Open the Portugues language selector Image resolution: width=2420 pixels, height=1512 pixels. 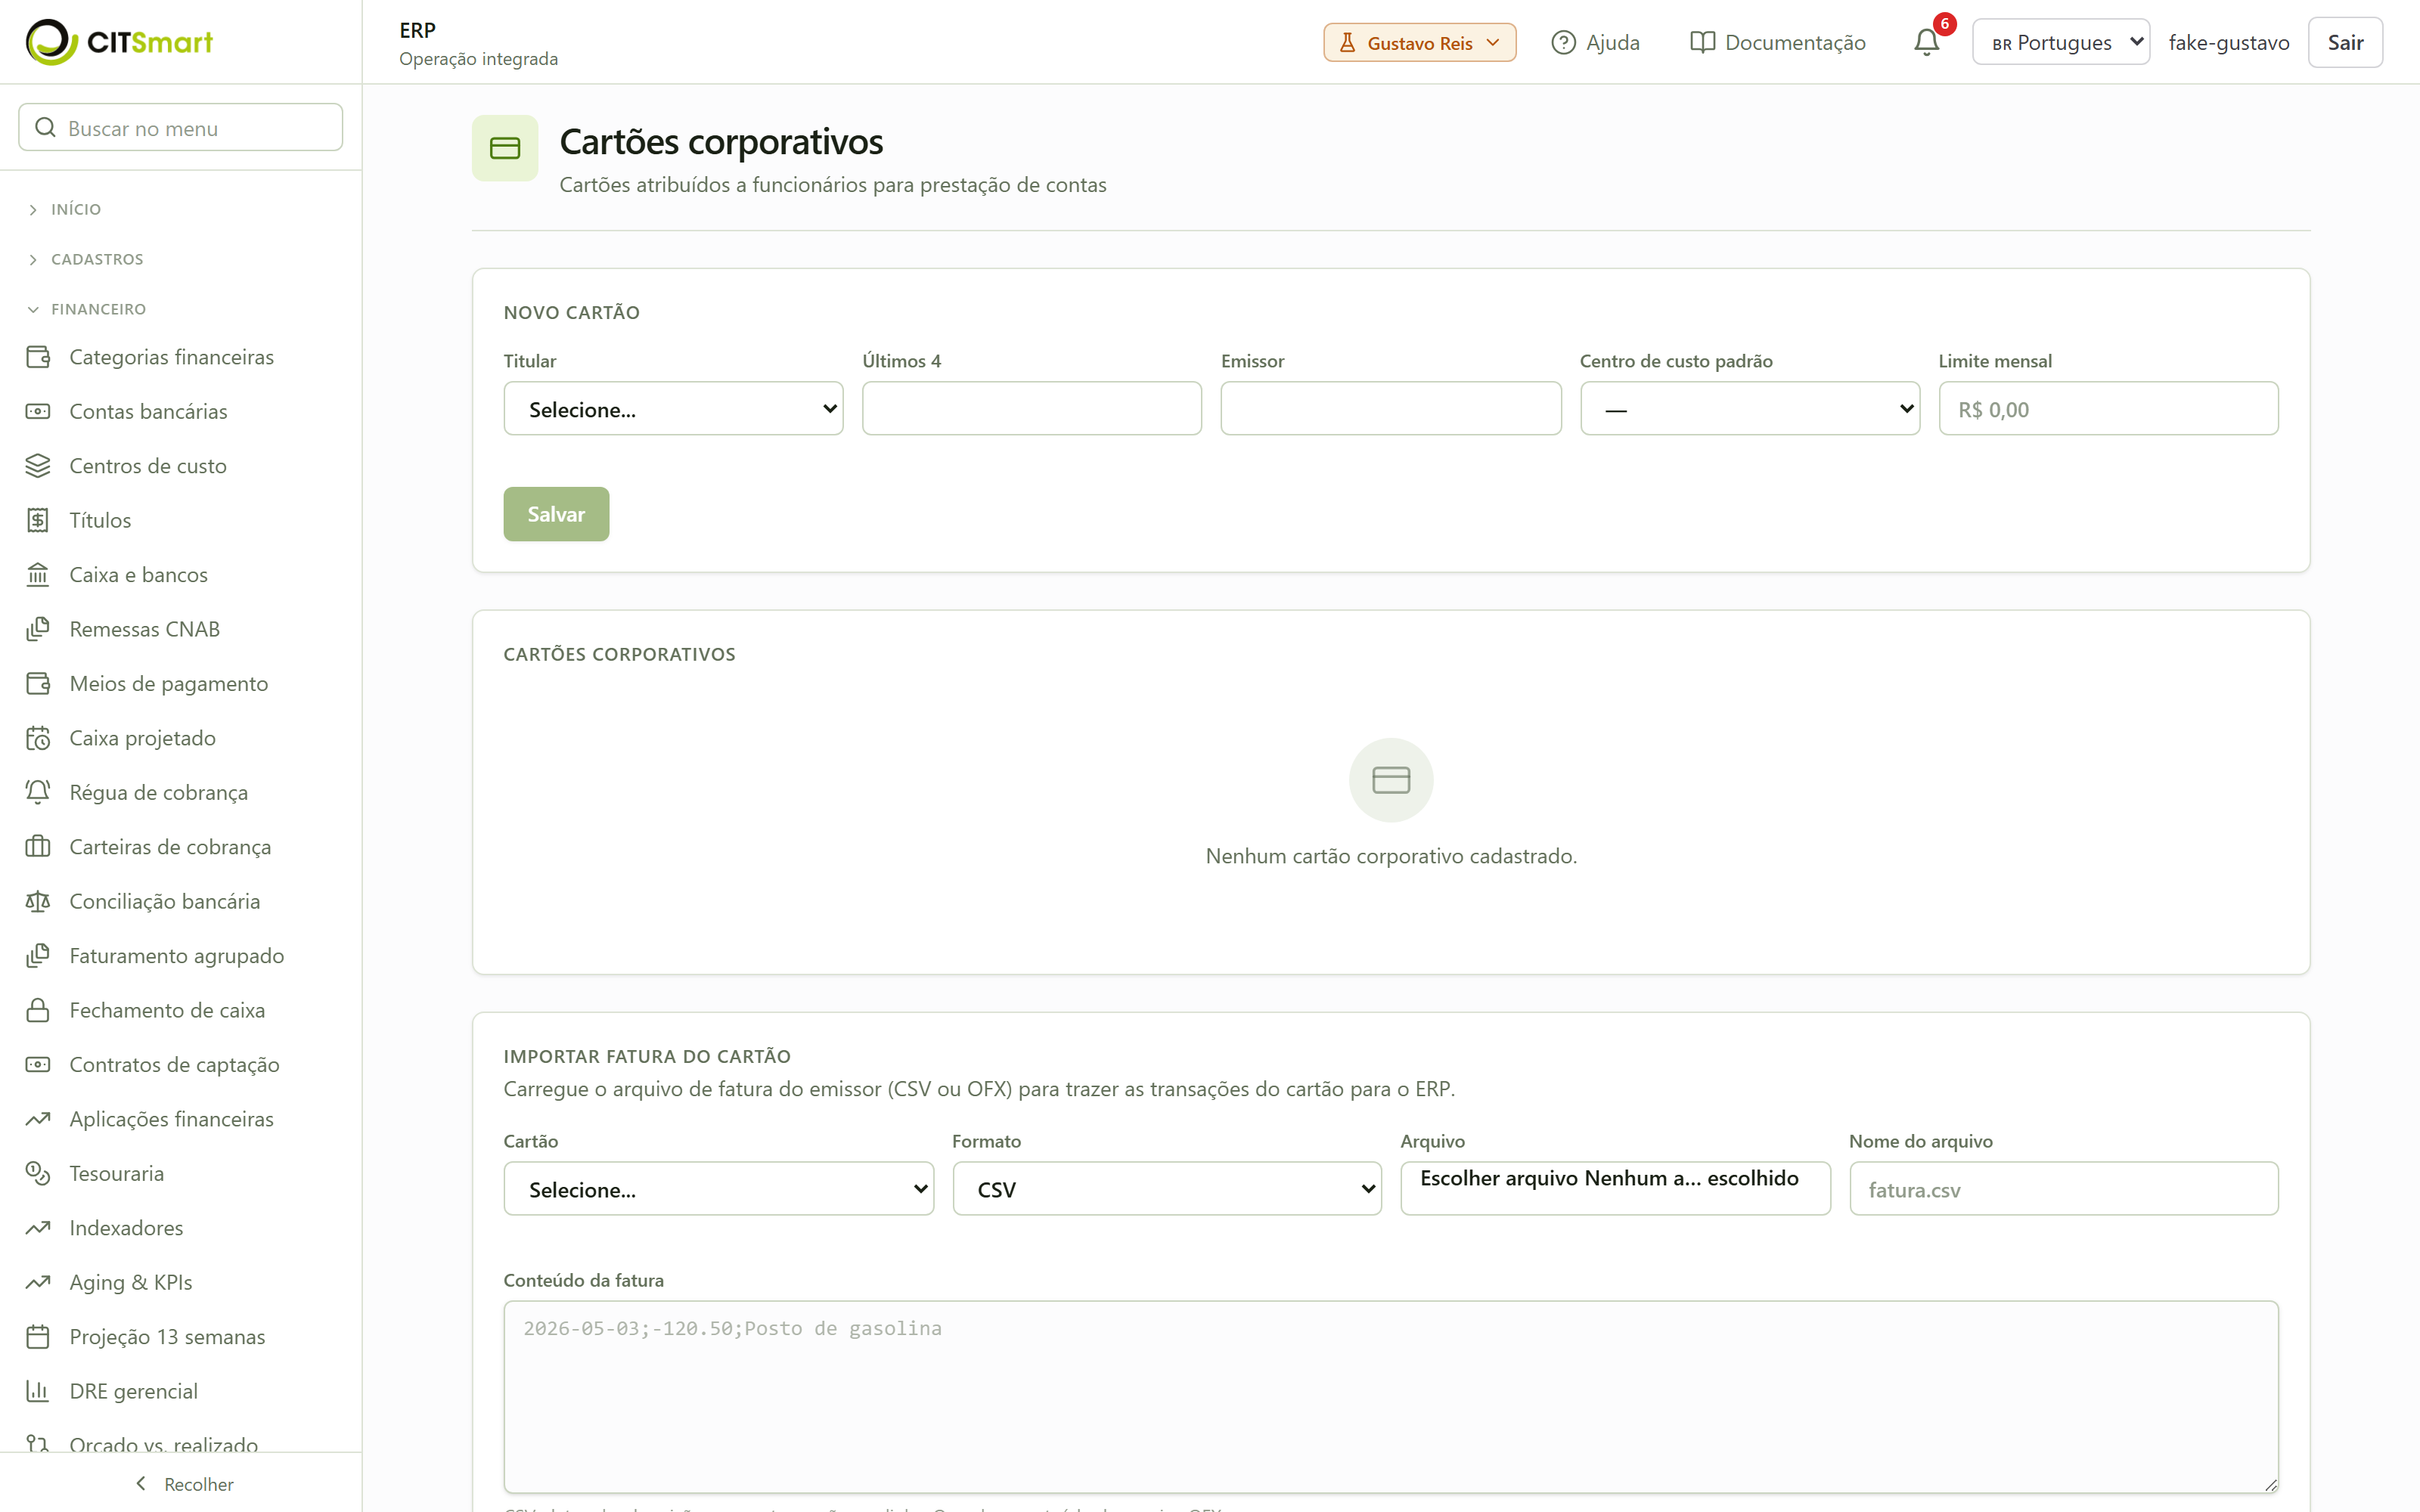(x=2061, y=42)
